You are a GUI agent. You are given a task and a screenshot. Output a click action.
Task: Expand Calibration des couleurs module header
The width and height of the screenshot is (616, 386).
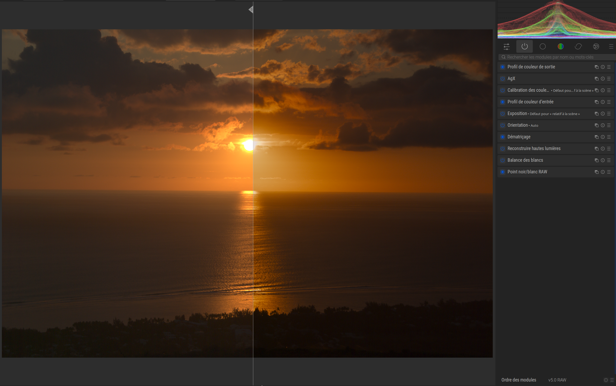point(528,90)
